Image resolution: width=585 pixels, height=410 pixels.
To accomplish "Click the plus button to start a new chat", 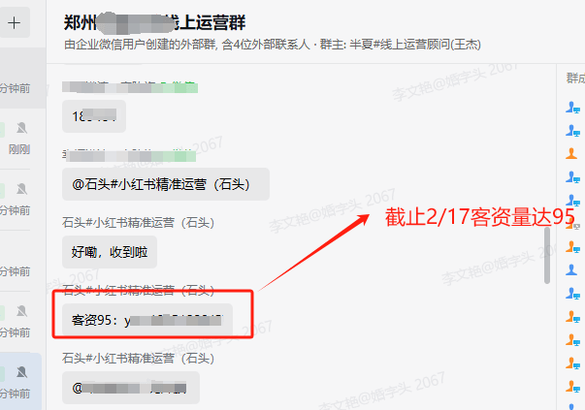I will pyautogui.click(x=15, y=22).
